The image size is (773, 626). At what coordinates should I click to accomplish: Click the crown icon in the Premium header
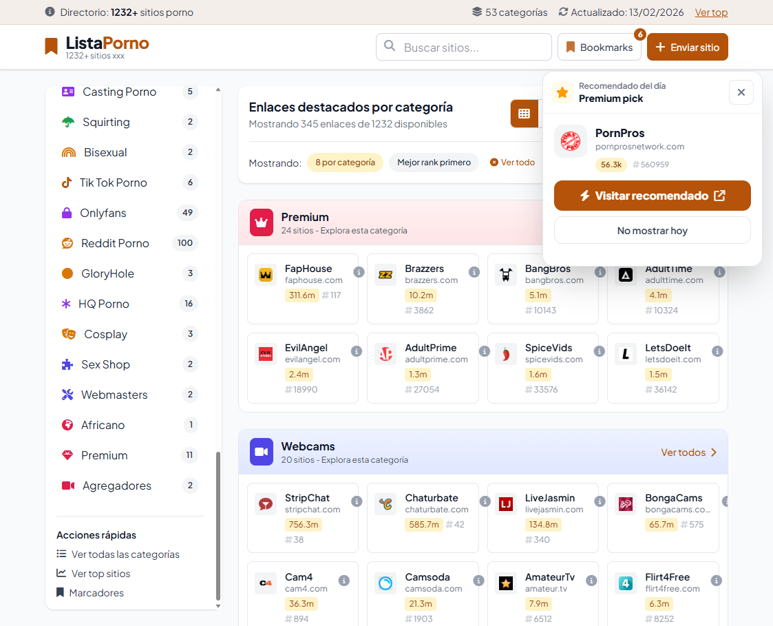pos(262,222)
